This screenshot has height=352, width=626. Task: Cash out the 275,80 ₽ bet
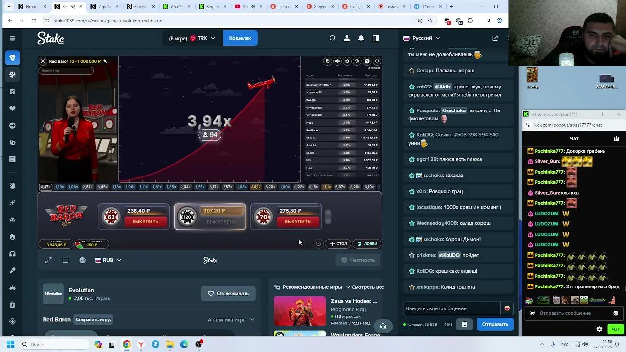297,222
